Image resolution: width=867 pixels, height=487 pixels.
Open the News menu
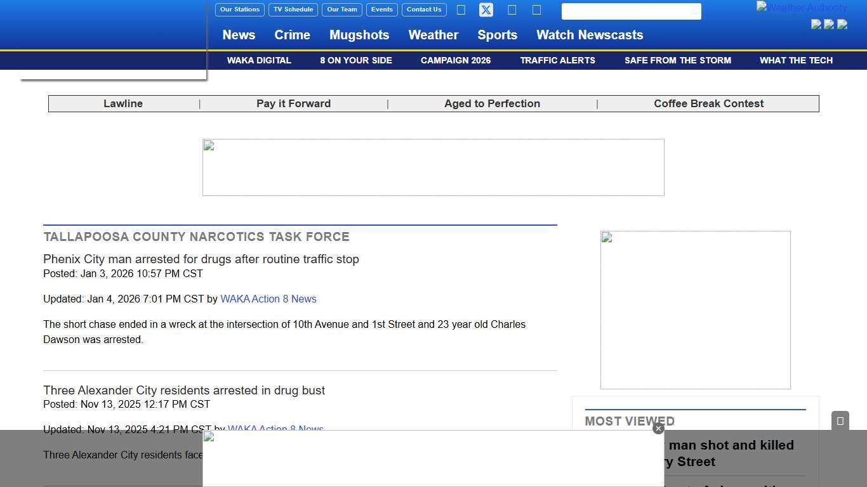[x=239, y=35]
